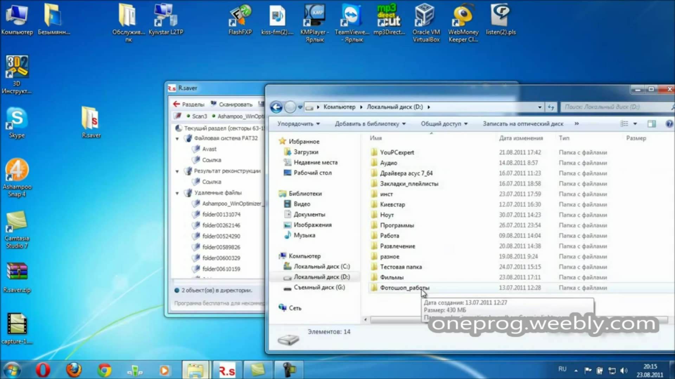Image resolution: width=675 pixels, height=379 pixels.
Task: Open the mp3DirectCut desktop shortcut
Action: click(x=389, y=19)
